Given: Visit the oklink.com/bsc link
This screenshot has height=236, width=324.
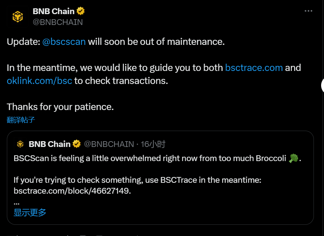Looking at the screenshot, I should 39,80.
